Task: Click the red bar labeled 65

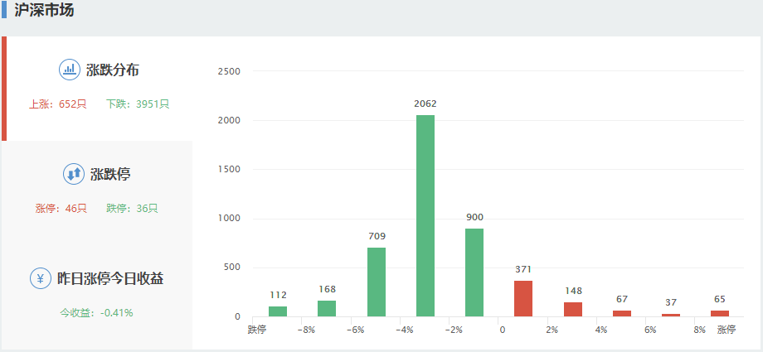Action: [720, 314]
